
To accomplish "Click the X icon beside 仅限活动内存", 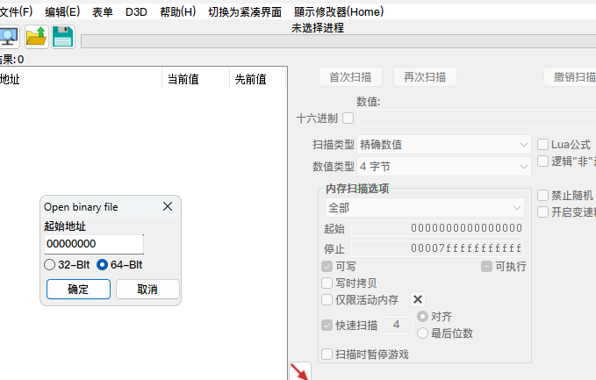I will click(x=417, y=299).
